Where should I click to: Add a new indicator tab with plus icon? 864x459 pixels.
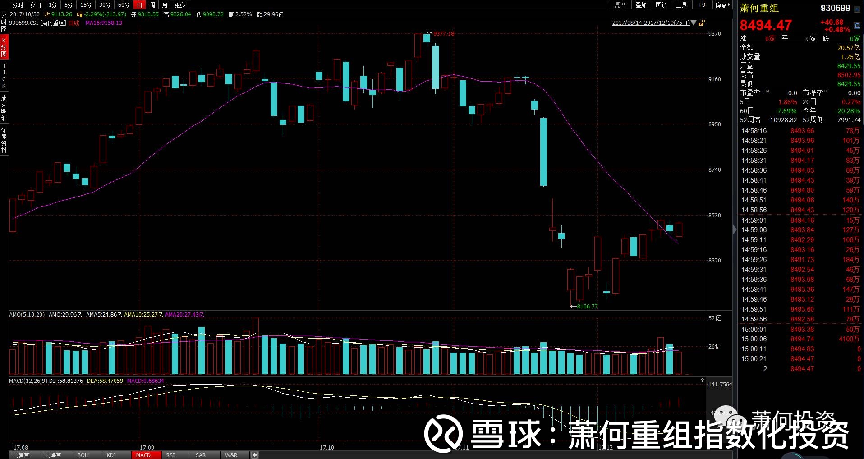click(255, 455)
